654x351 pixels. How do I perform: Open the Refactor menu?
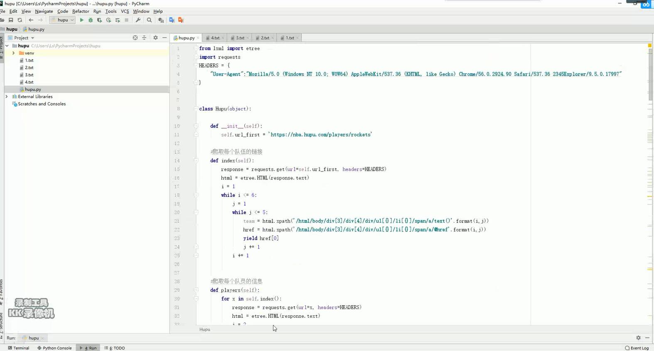tap(81, 11)
